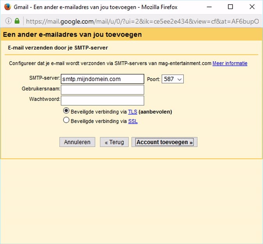
Task: Maximize the Firefox window
Action: [230, 7]
